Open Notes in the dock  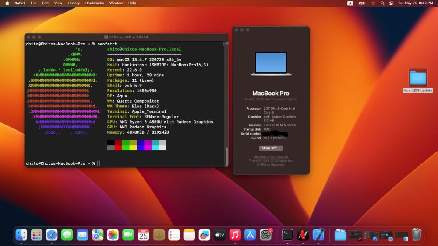coord(189,235)
